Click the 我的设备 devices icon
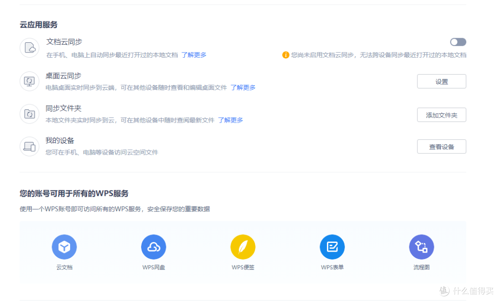 30,147
